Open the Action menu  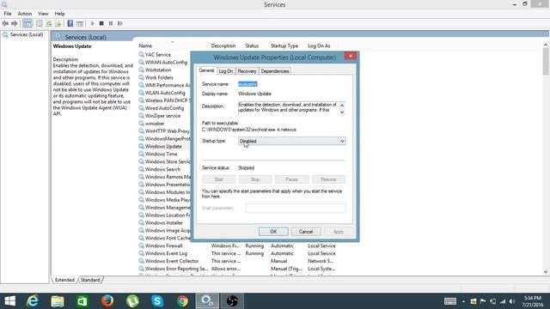coord(25,14)
